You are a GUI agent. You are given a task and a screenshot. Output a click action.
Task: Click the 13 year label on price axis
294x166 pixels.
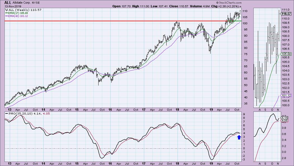pos(10,110)
